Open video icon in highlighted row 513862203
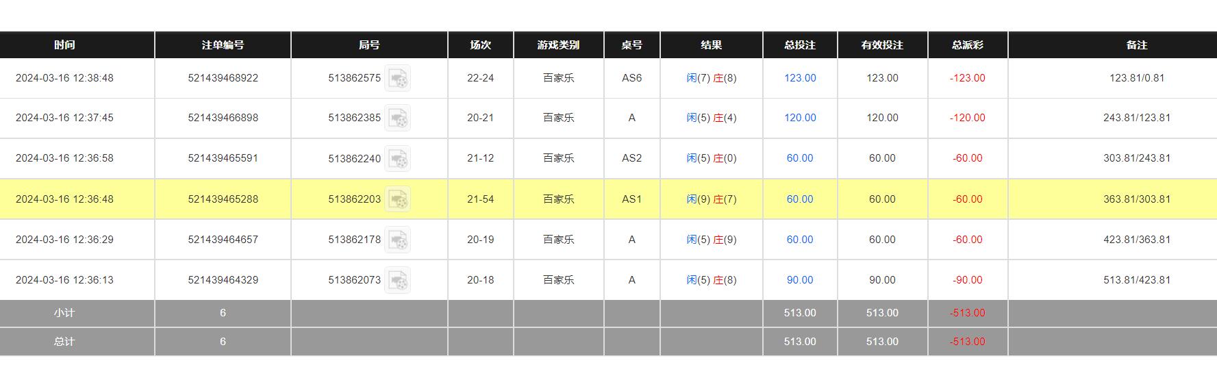Viewport: 1217px width, 391px height. pos(397,199)
